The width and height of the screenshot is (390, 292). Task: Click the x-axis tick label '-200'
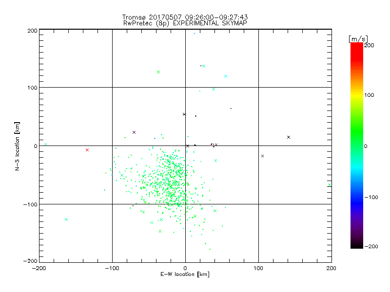coord(39,268)
